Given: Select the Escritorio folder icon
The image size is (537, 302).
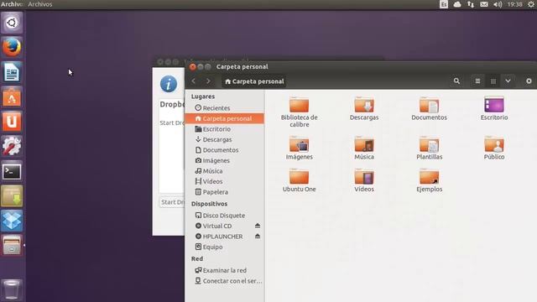Looking at the screenshot, I should pos(494,109).
